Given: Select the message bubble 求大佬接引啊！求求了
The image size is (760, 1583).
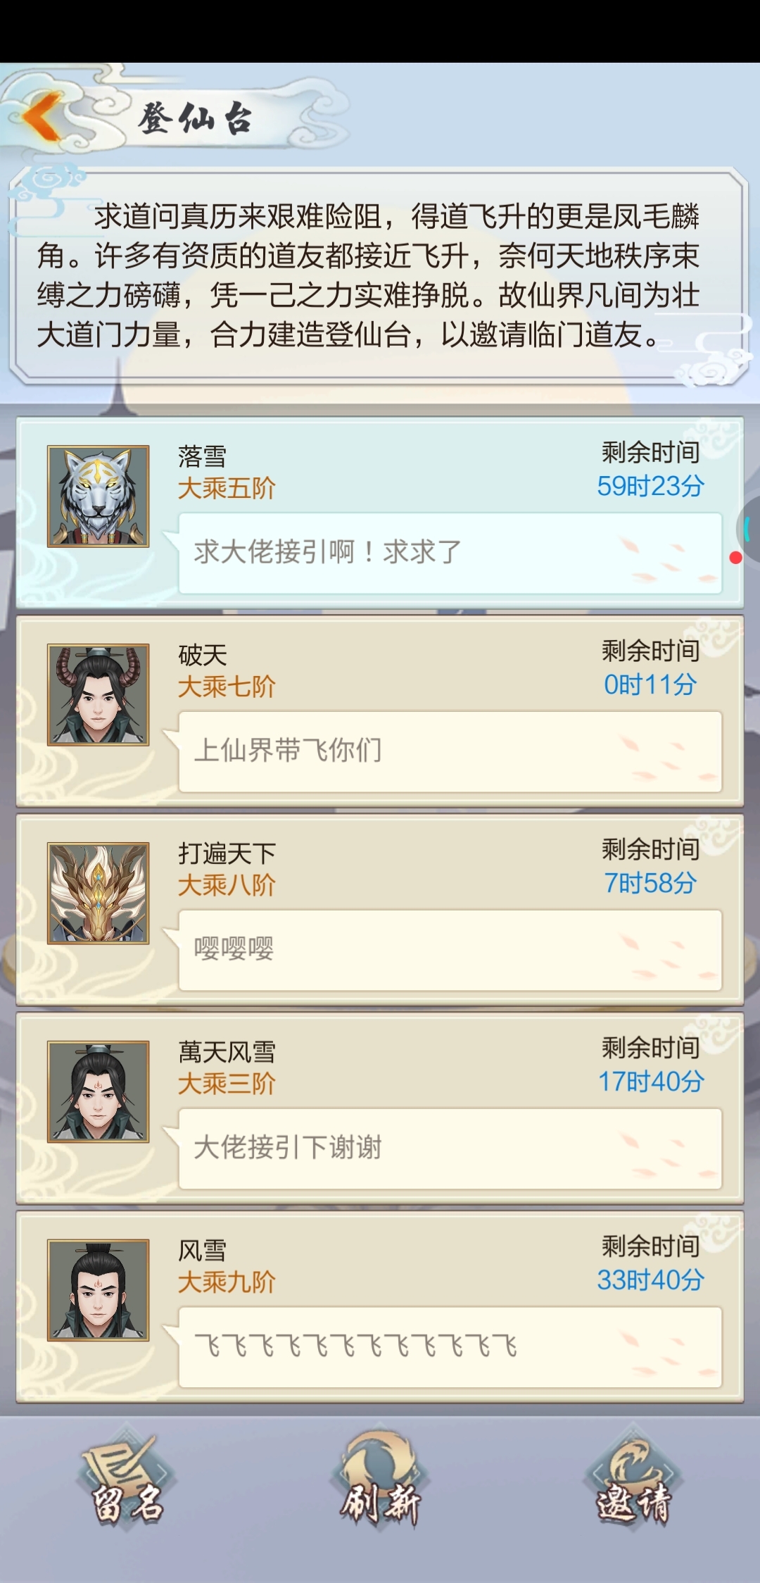Looking at the screenshot, I should [450, 553].
